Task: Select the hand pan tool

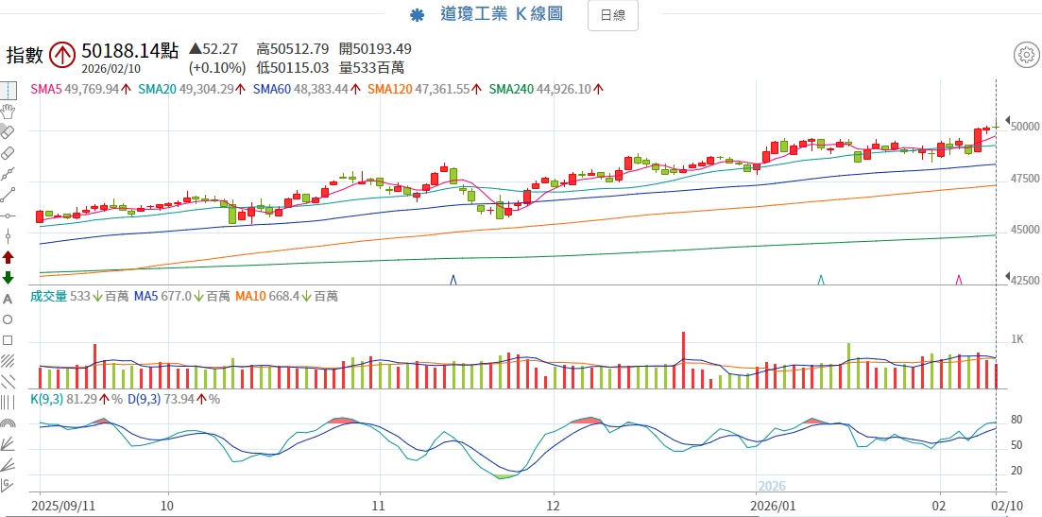Action: coord(8,112)
